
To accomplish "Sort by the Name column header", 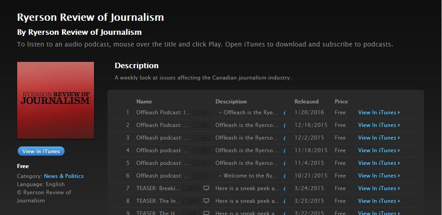I will (x=144, y=102).
